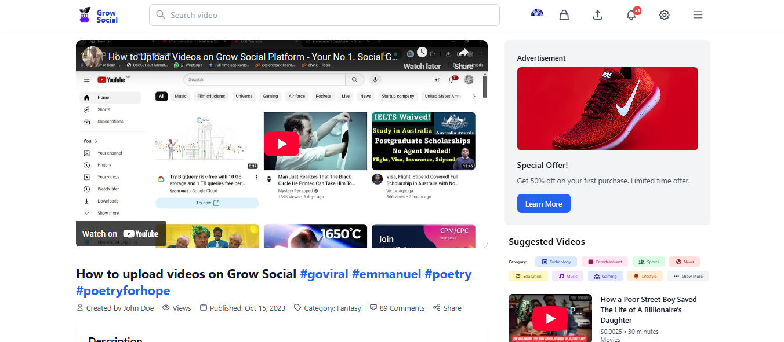Image resolution: width=784 pixels, height=342 pixels.
Task: Follow the #poetry hashtag
Action: tap(448, 274)
